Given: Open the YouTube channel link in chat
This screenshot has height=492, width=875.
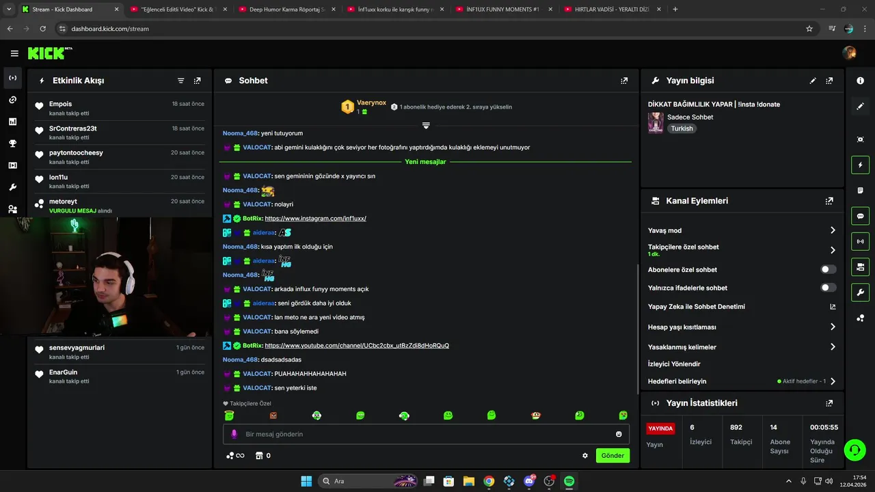Looking at the screenshot, I should click(x=357, y=346).
